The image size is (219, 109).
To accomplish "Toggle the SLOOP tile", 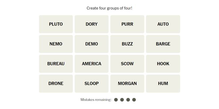I will pyautogui.click(x=92, y=83).
